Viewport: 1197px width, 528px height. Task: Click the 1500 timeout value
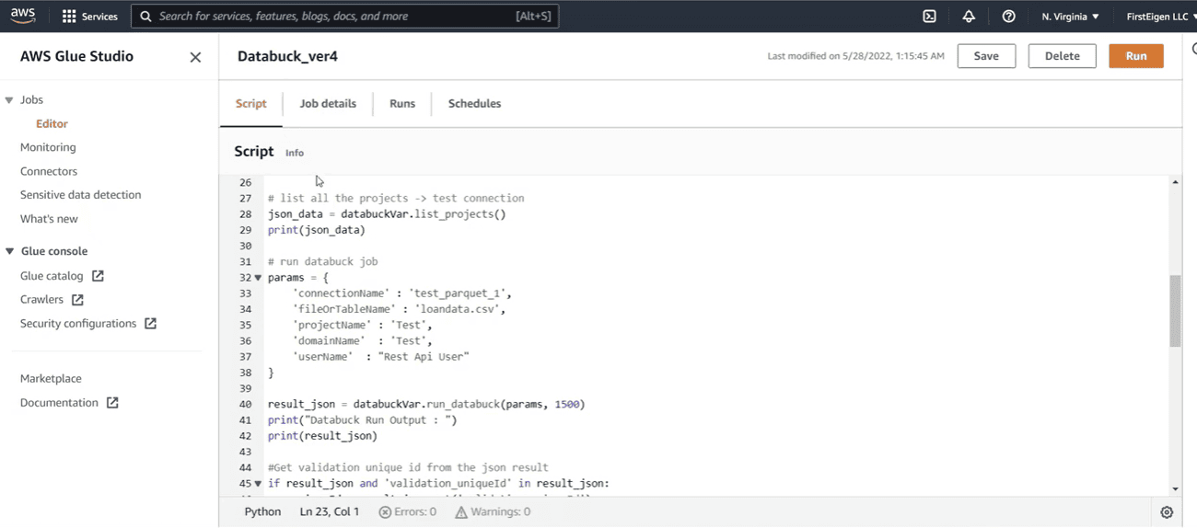point(567,405)
